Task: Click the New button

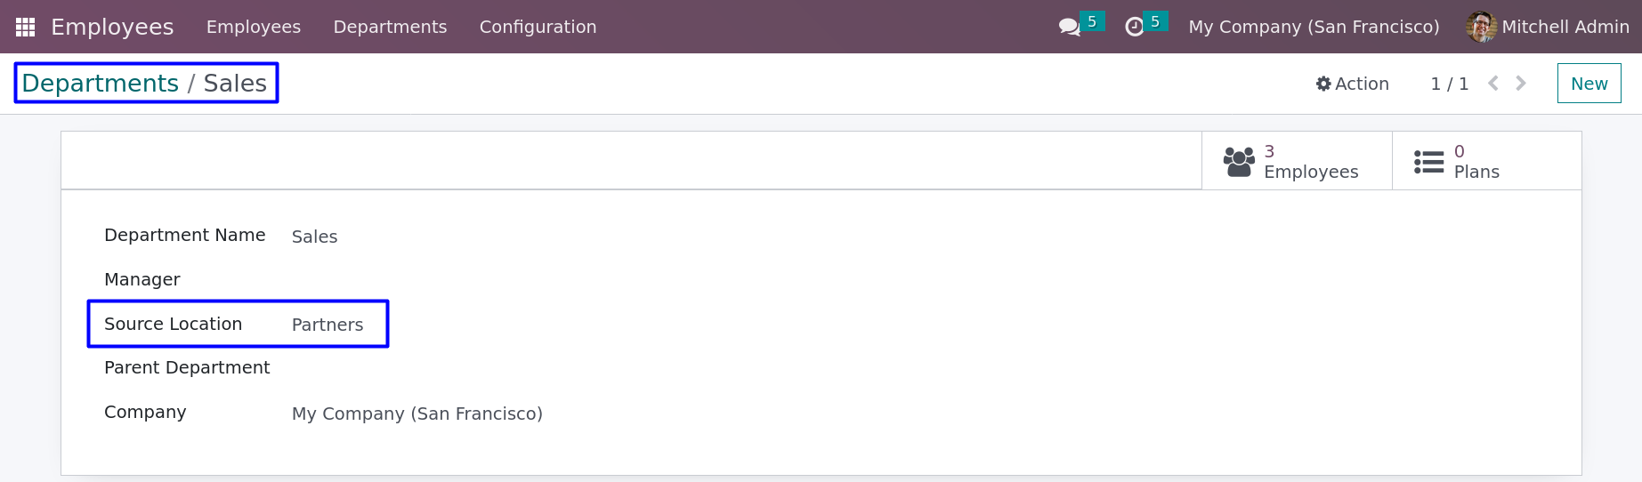Action: (1589, 84)
